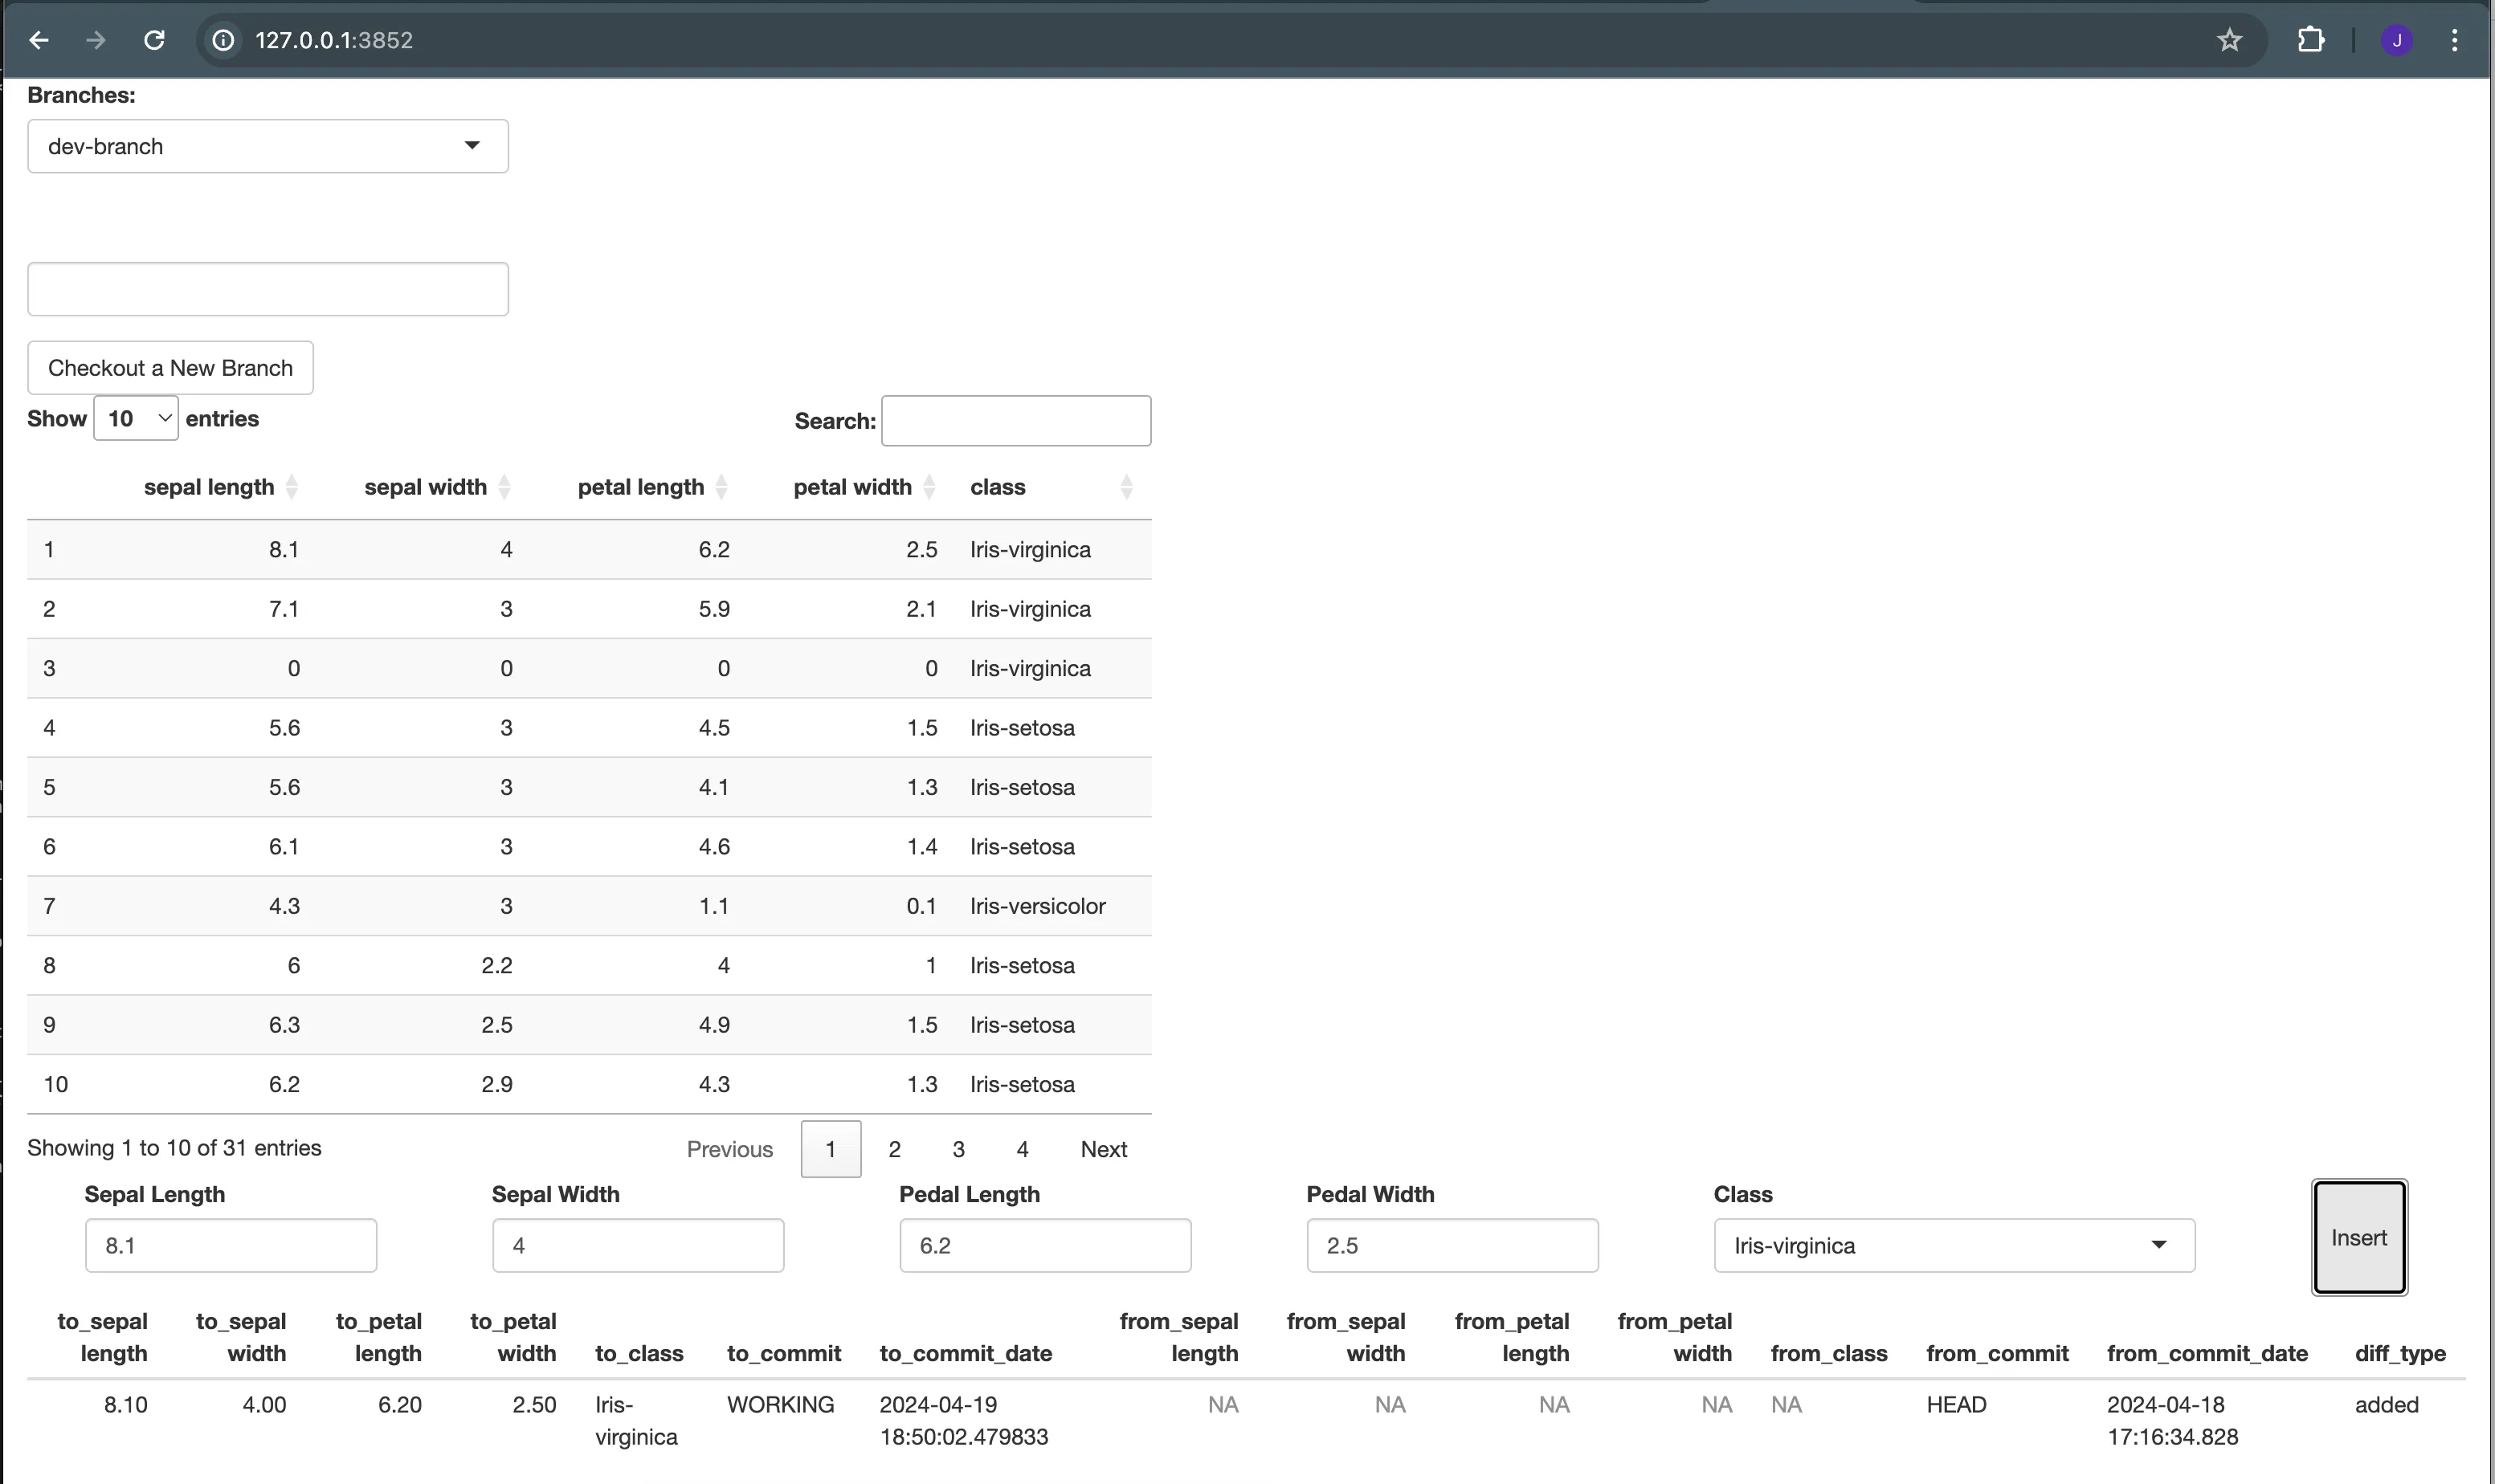Screen dimensions: 2495x1484
Task: Click the browser back arrow
Action: coord(39,40)
